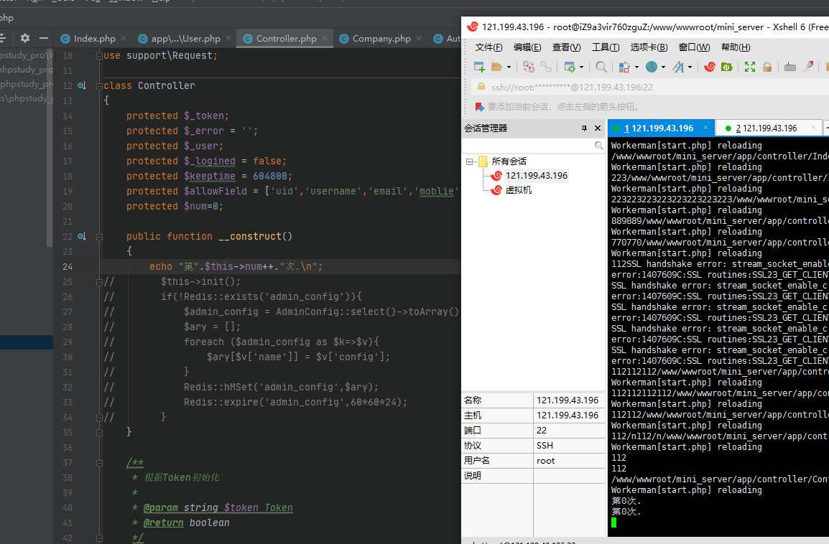The width and height of the screenshot is (829, 544).
Task: Toggle fullscreen with green arrows icon
Action: coord(750,67)
